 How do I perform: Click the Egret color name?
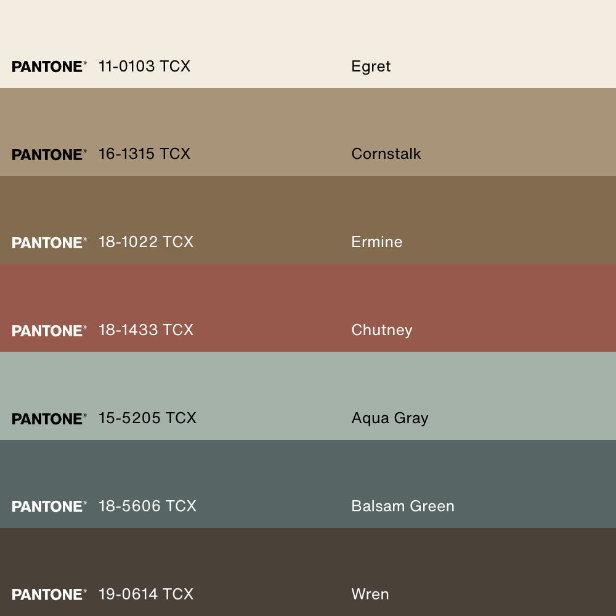click(371, 67)
